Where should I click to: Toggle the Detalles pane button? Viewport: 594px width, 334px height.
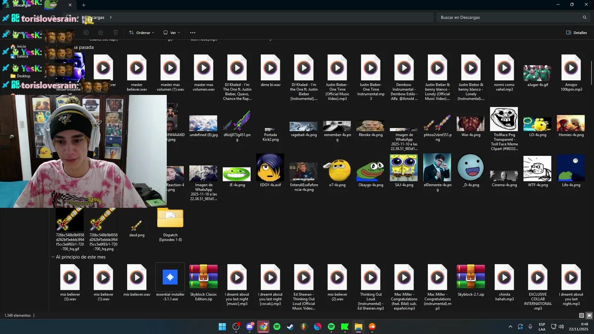576,32
